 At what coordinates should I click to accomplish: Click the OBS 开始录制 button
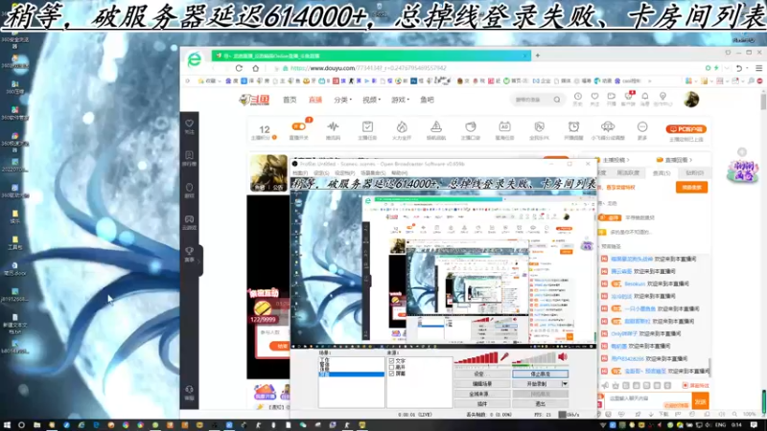click(537, 384)
